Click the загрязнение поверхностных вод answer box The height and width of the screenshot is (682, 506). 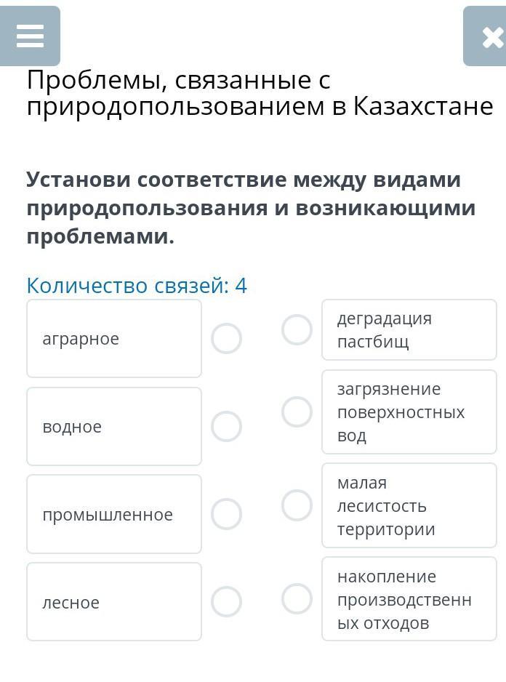(x=409, y=412)
